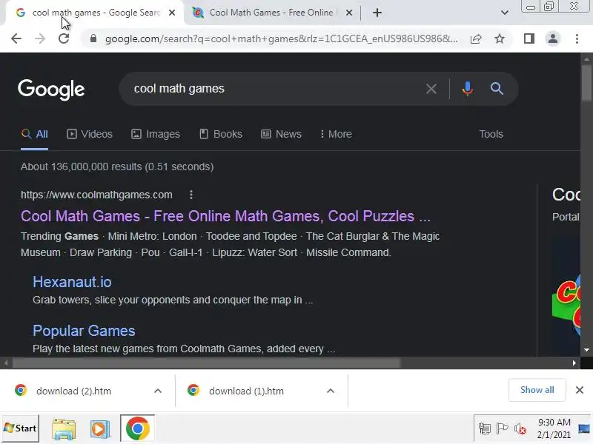Open the network tray icon
The image size is (593, 444).
(485, 429)
